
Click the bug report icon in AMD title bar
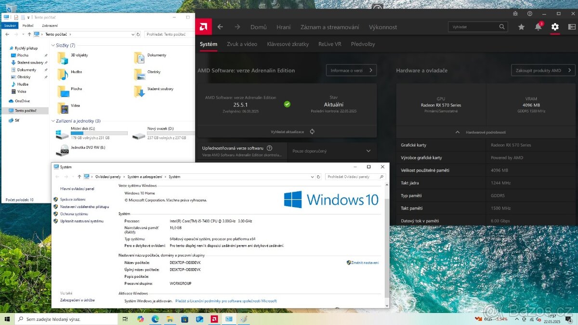[x=515, y=13]
